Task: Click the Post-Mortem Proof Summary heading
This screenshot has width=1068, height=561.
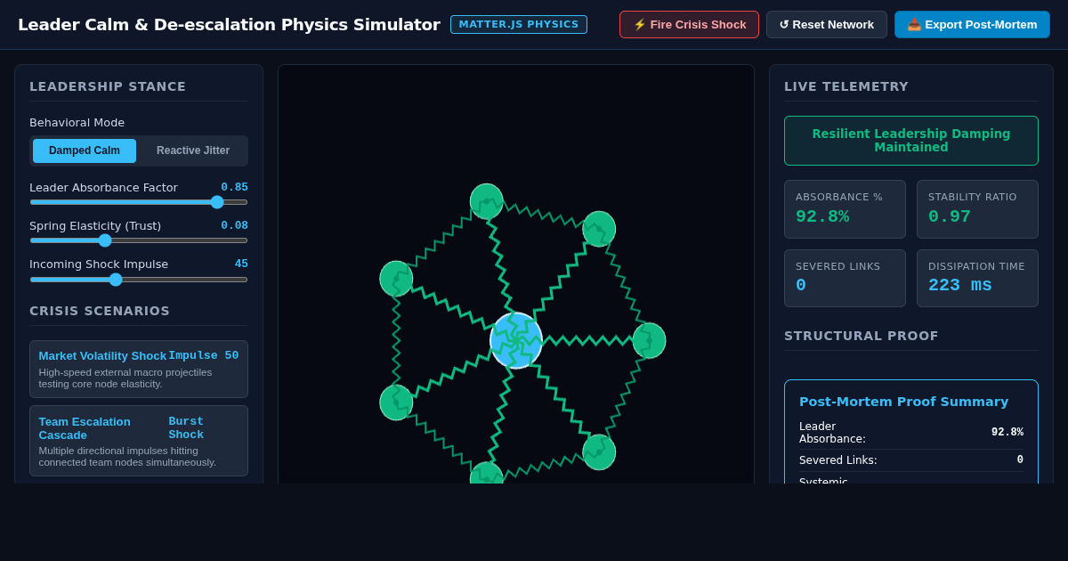Action: (x=903, y=402)
